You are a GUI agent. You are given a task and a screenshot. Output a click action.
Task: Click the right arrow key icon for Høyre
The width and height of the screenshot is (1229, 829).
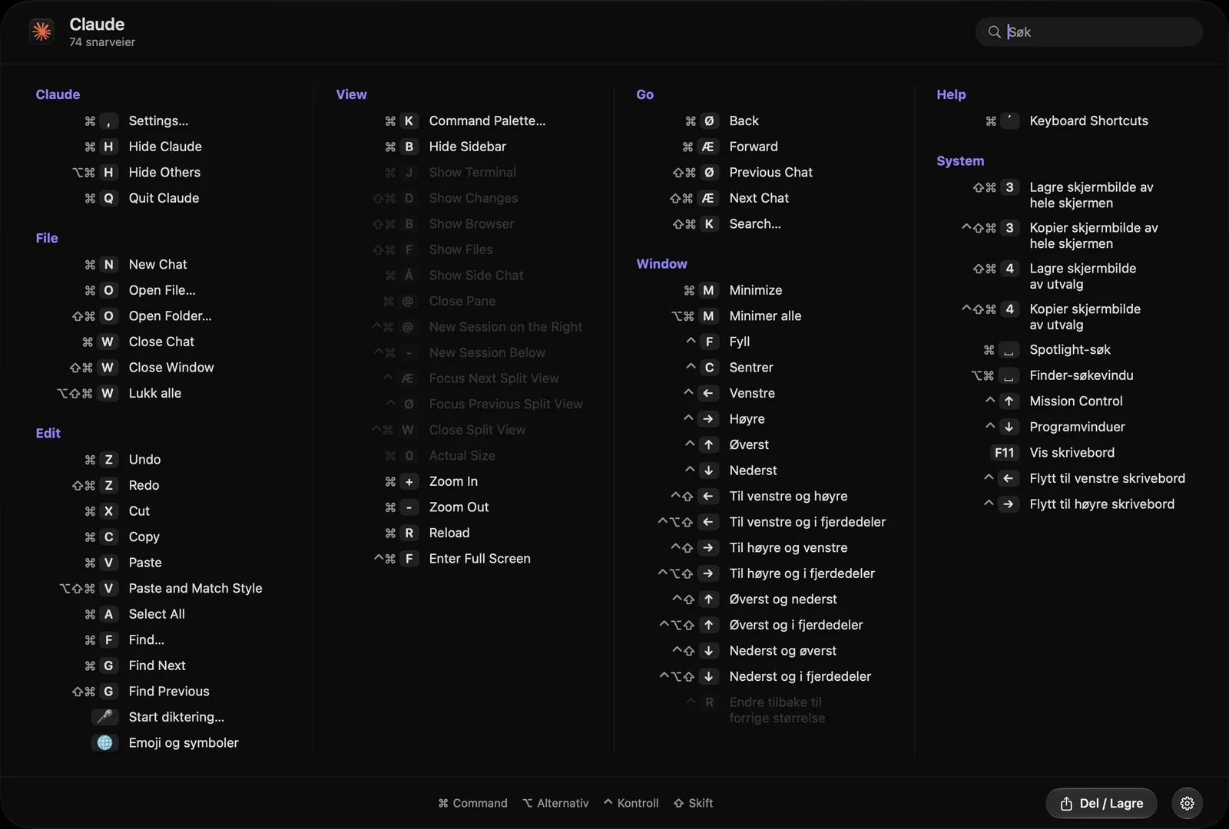click(x=708, y=419)
